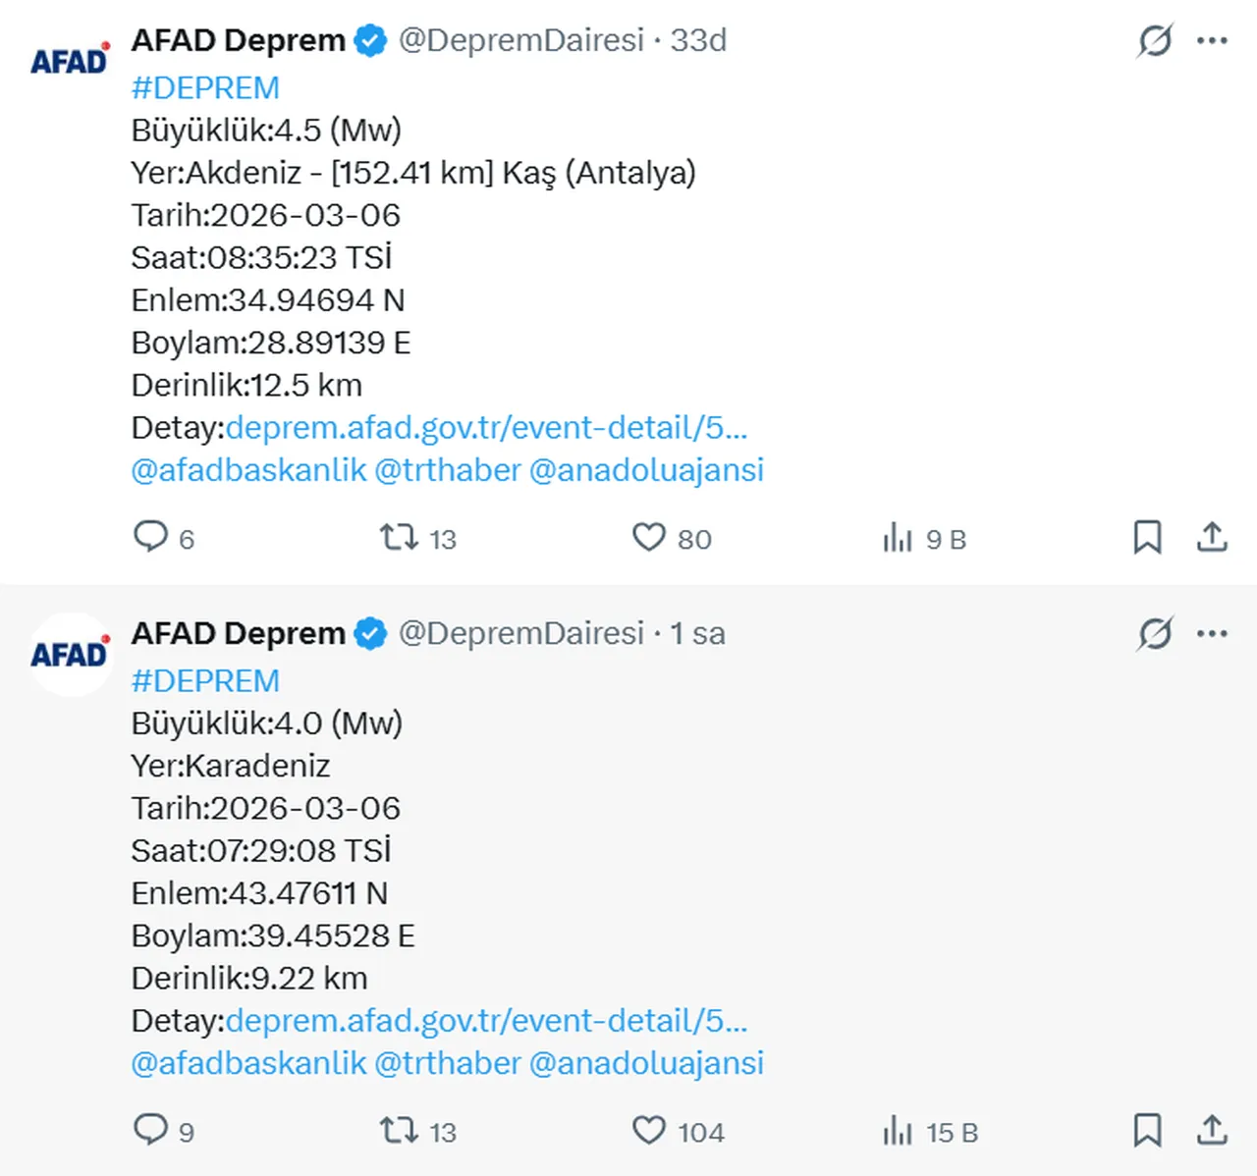View analytics showing 15 B views

point(897,1131)
